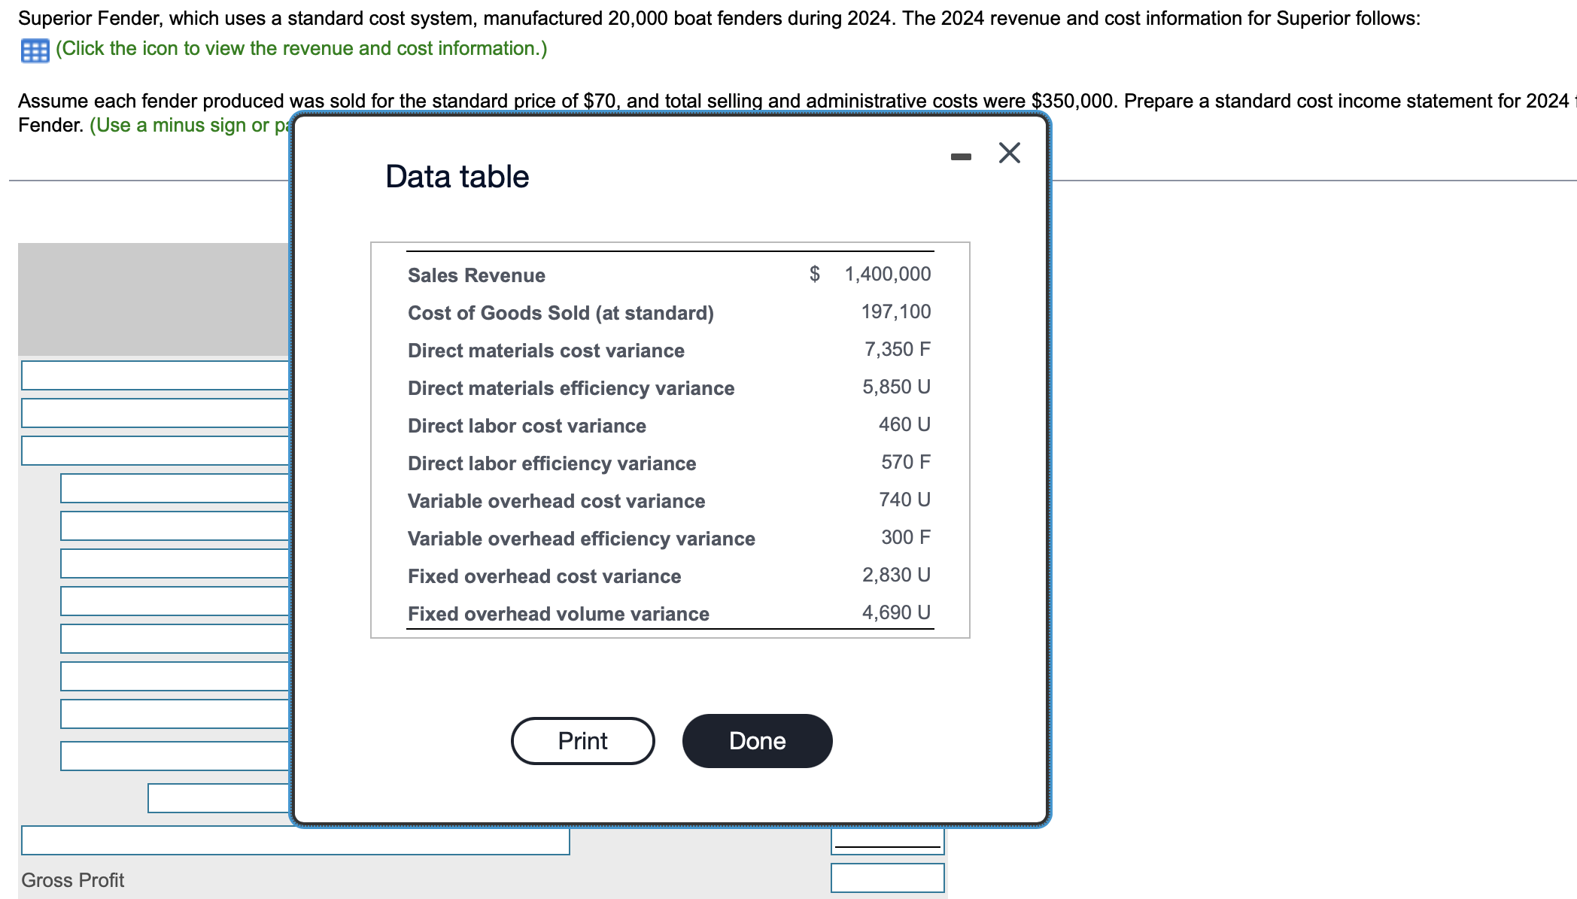Minimize the Data table dialog
1577x899 pixels.
point(961,156)
